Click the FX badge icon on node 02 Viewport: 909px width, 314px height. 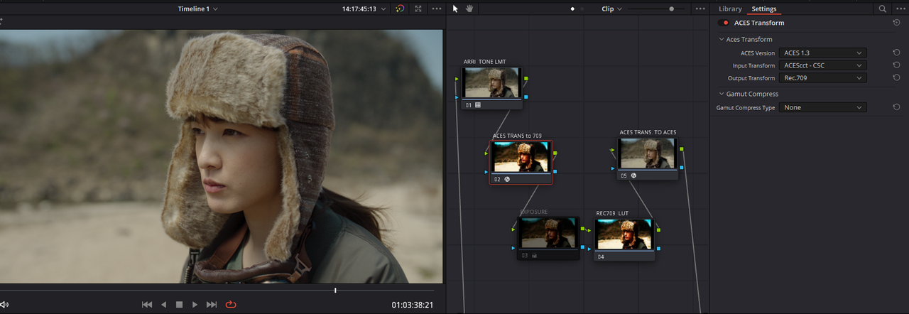tap(508, 179)
